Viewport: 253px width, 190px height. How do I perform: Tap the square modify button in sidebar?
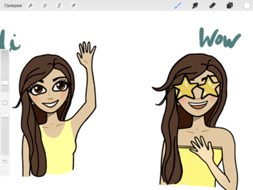5,102
